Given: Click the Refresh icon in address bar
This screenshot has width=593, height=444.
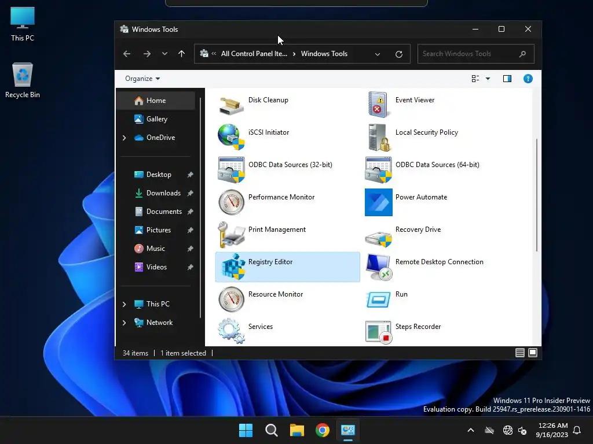Looking at the screenshot, I should tap(398, 54).
